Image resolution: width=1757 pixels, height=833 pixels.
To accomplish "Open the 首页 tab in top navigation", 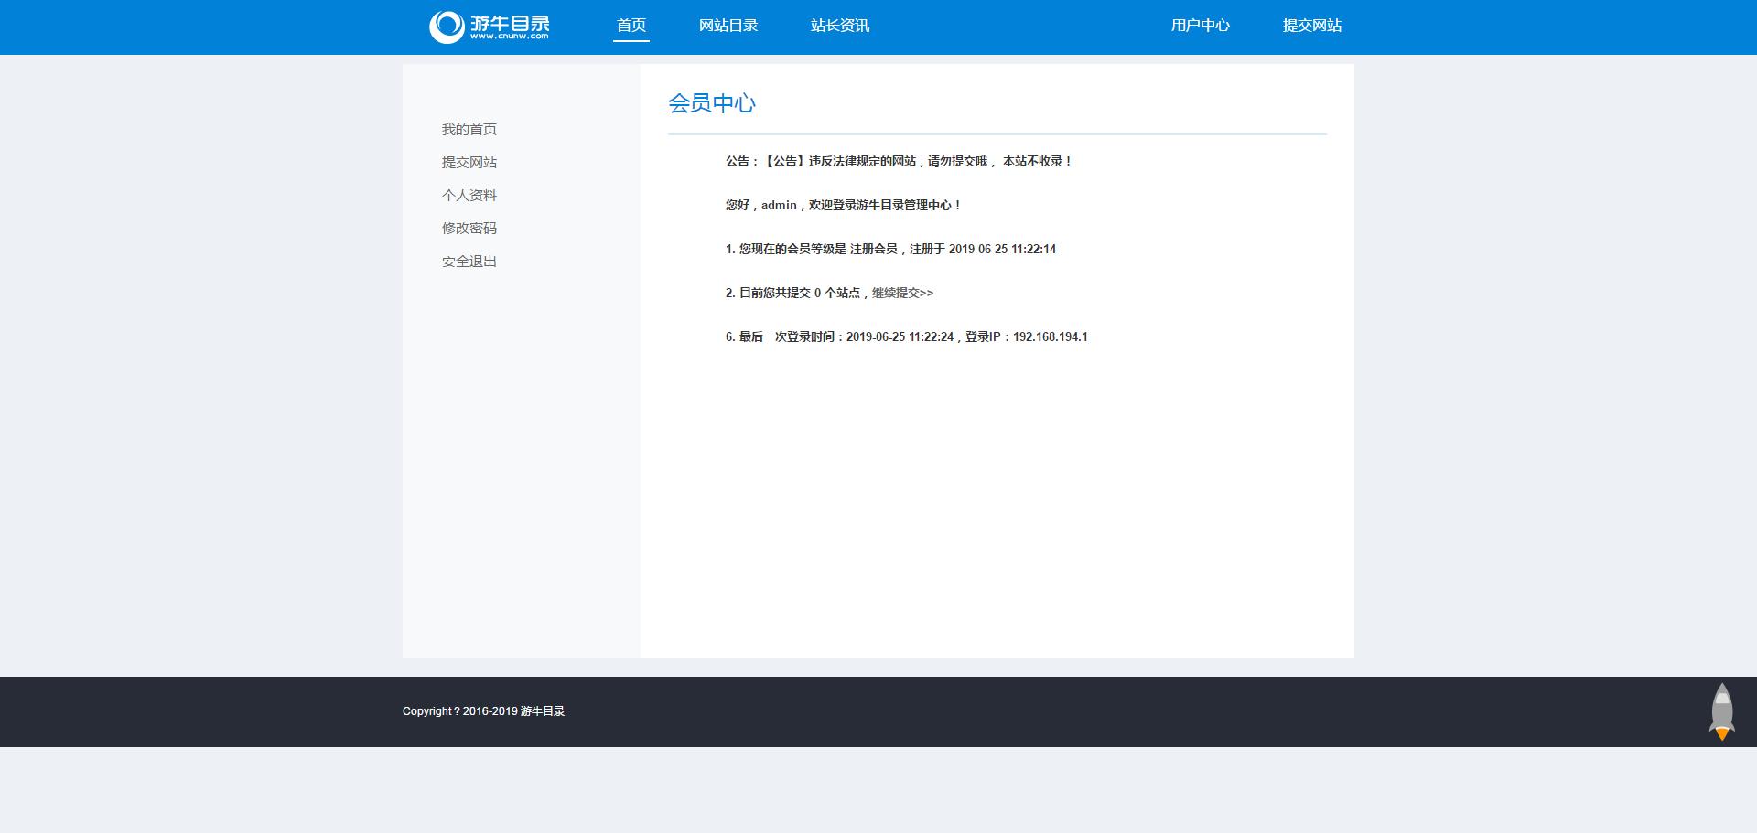I will [631, 26].
